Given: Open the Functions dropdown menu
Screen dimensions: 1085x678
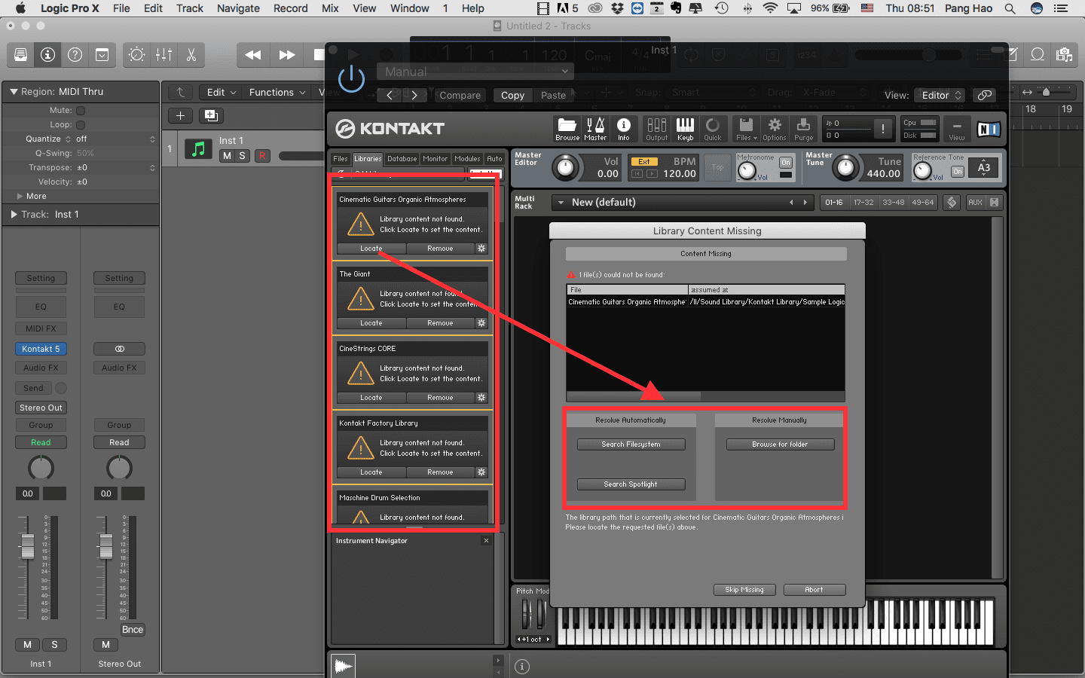Looking at the screenshot, I should (277, 92).
